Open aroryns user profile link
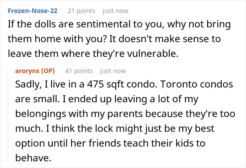The height and width of the screenshot is (168, 246). point(27,71)
